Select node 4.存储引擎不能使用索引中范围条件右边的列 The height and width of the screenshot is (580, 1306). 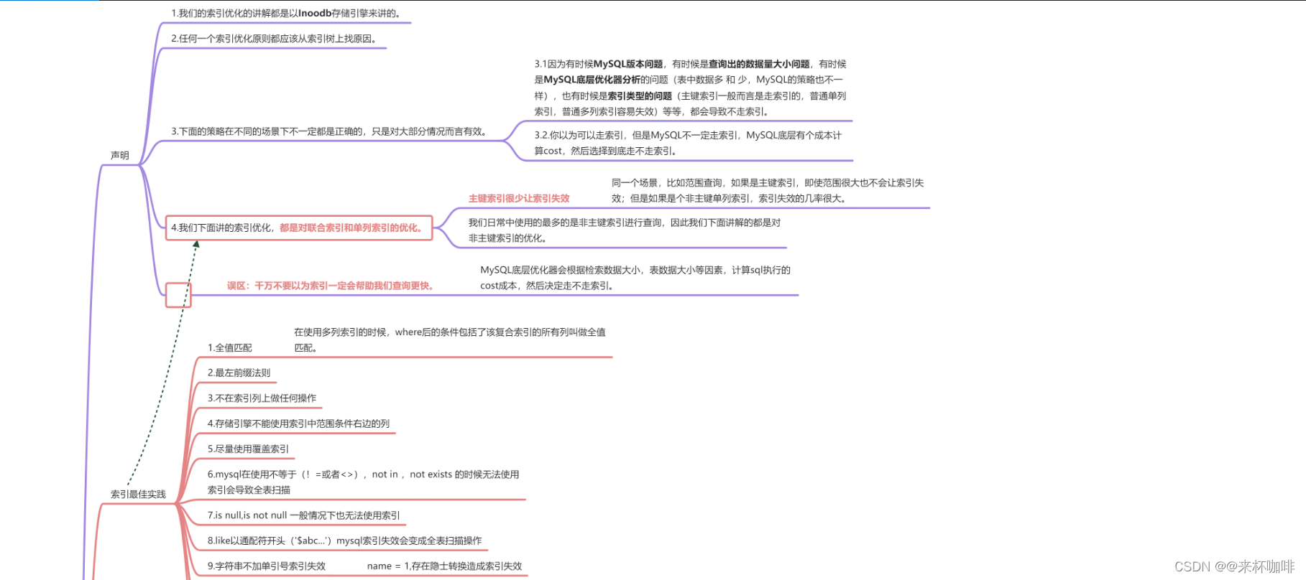tap(299, 424)
